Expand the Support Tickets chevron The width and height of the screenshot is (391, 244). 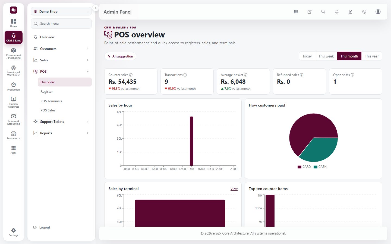pyautogui.click(x=87, y=122)
